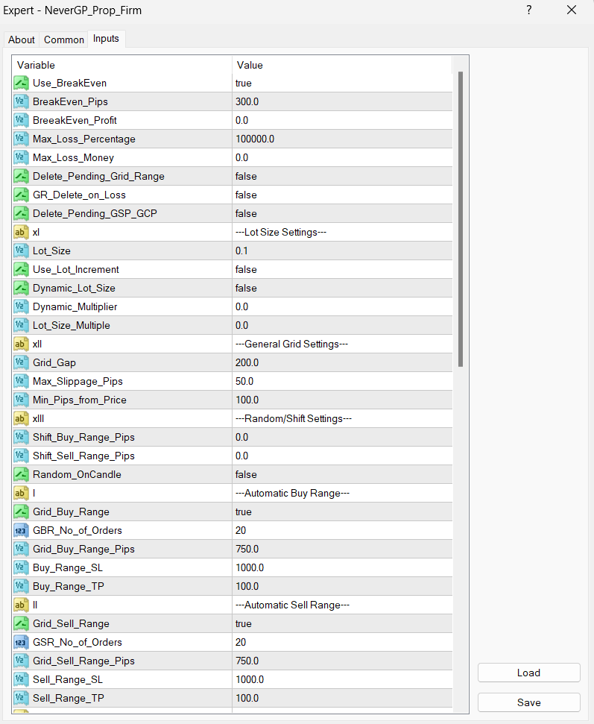The image size is (594, 724).
Task: Click the GBR_No_of_Orders integer type icon
Action: [x=21, y=530]
